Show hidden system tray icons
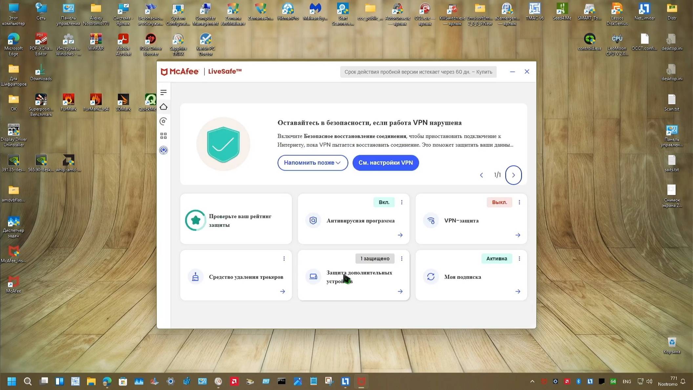Viewport: 693px width, 390px height. pos(532,381)
